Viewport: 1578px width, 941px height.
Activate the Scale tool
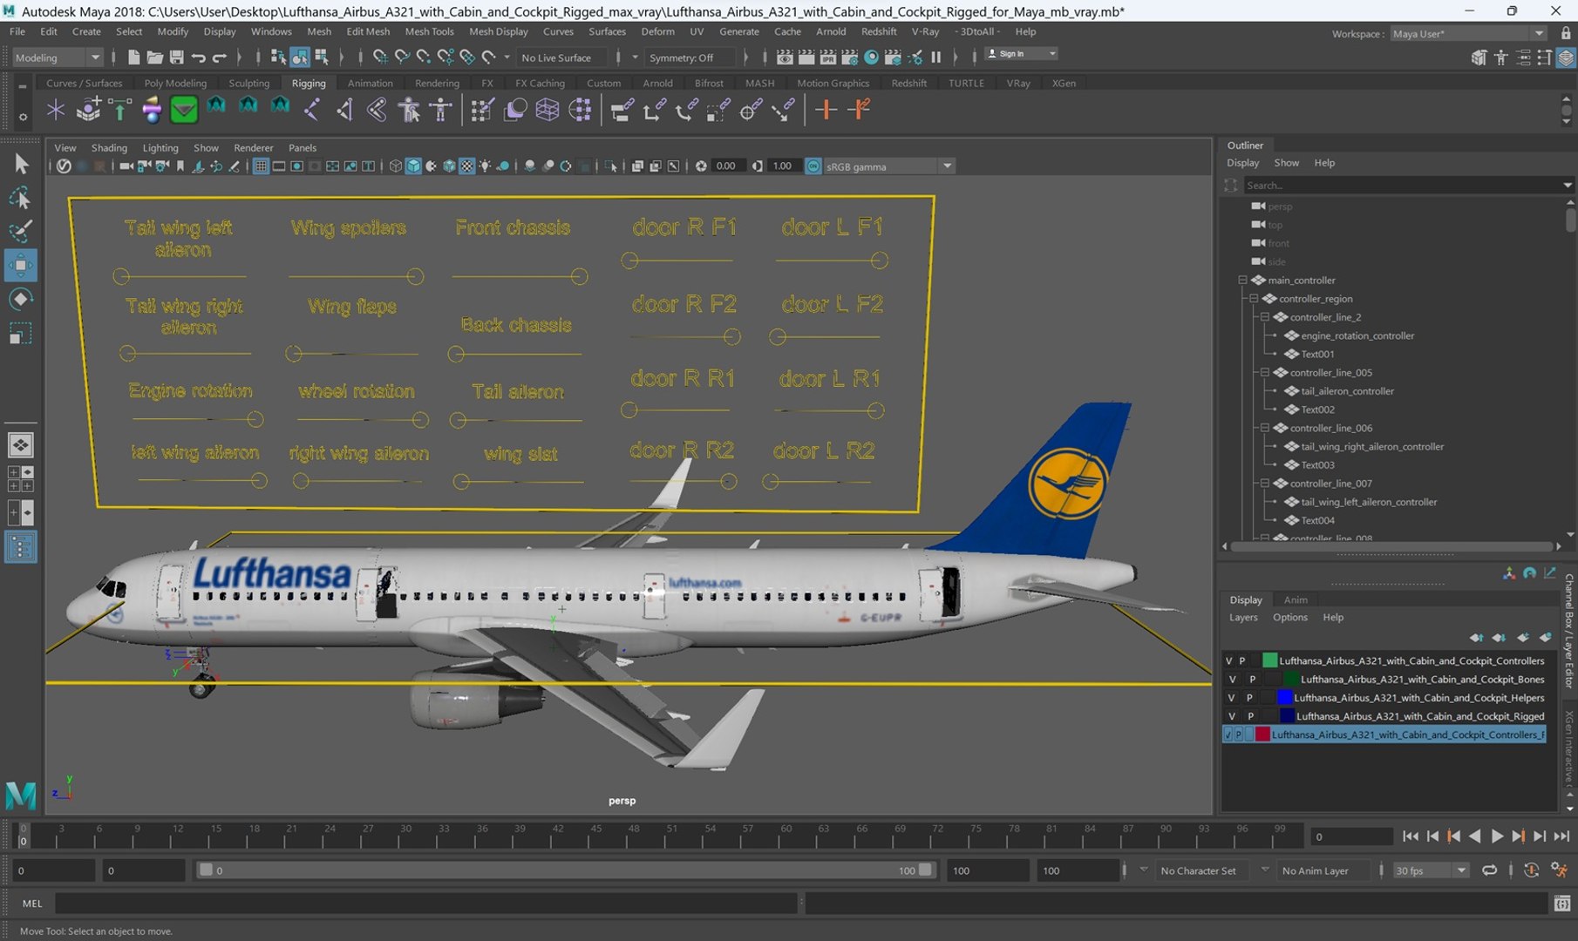coord(20,333)
